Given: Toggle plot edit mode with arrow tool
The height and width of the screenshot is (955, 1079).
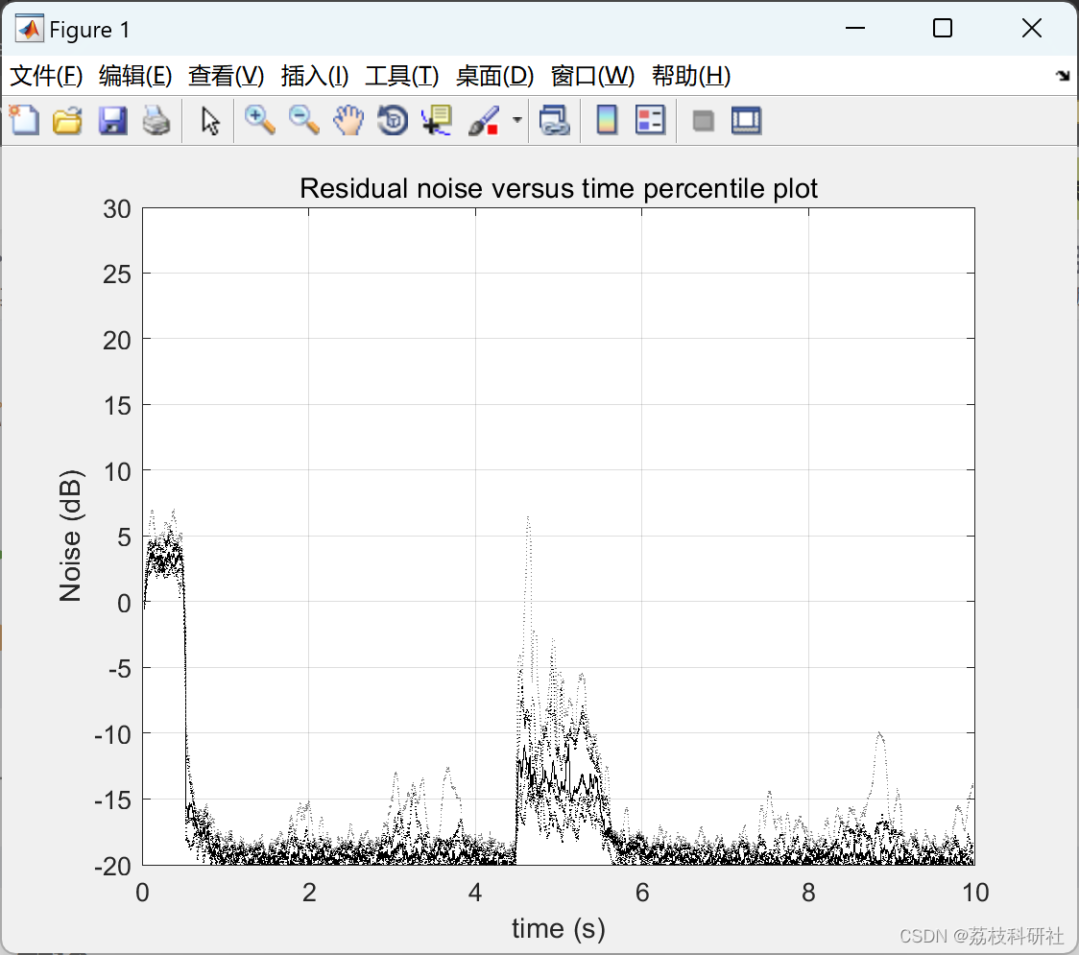Looking at the screenshot, I should pos(208,120).
